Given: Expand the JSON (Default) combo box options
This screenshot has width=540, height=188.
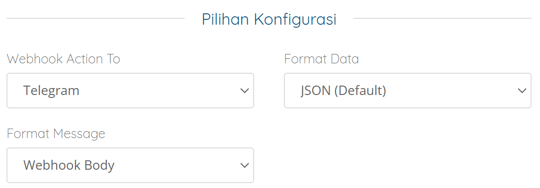Looking at the screenshot, I should (x=408, y=91).
